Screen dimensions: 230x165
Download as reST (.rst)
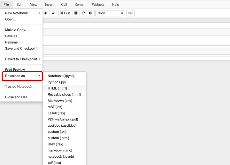65,107
